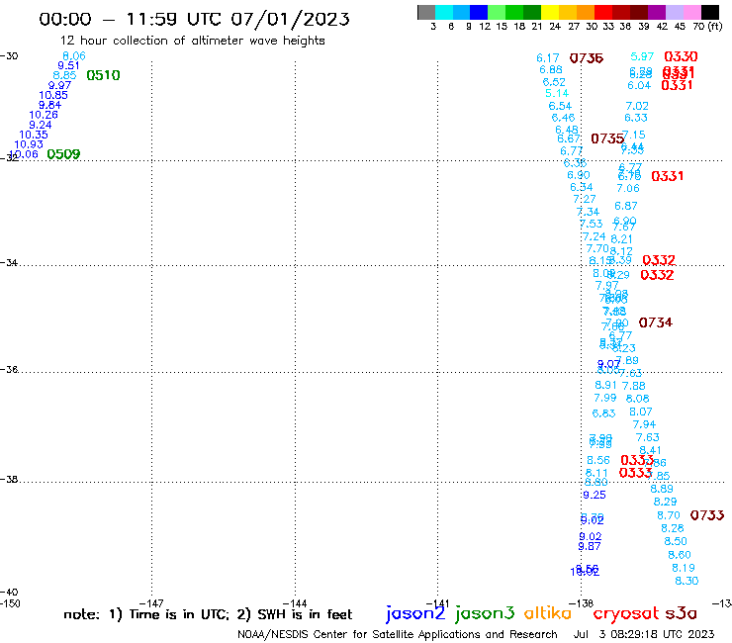The height and width of the screenshot is (643, 732).
Task: Click the wave height value '8.06'
Action: (74, 56)
